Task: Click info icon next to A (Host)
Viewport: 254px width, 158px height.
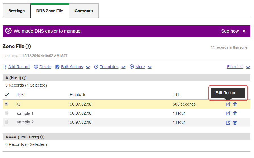Action: tap(24, 78)
